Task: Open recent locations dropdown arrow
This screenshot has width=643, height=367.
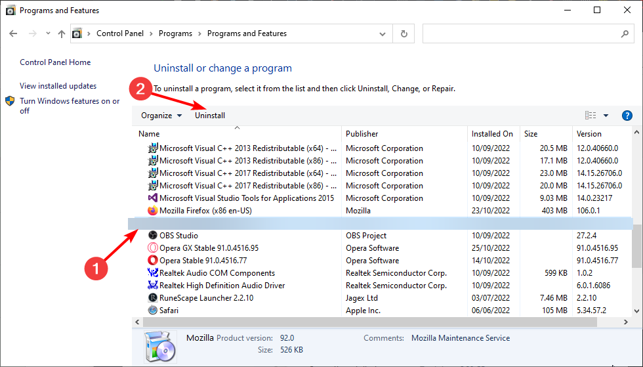Action: tap(48, 33)
